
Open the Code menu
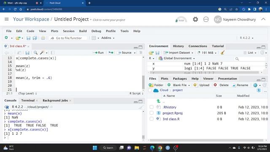[x=30, y=31]
